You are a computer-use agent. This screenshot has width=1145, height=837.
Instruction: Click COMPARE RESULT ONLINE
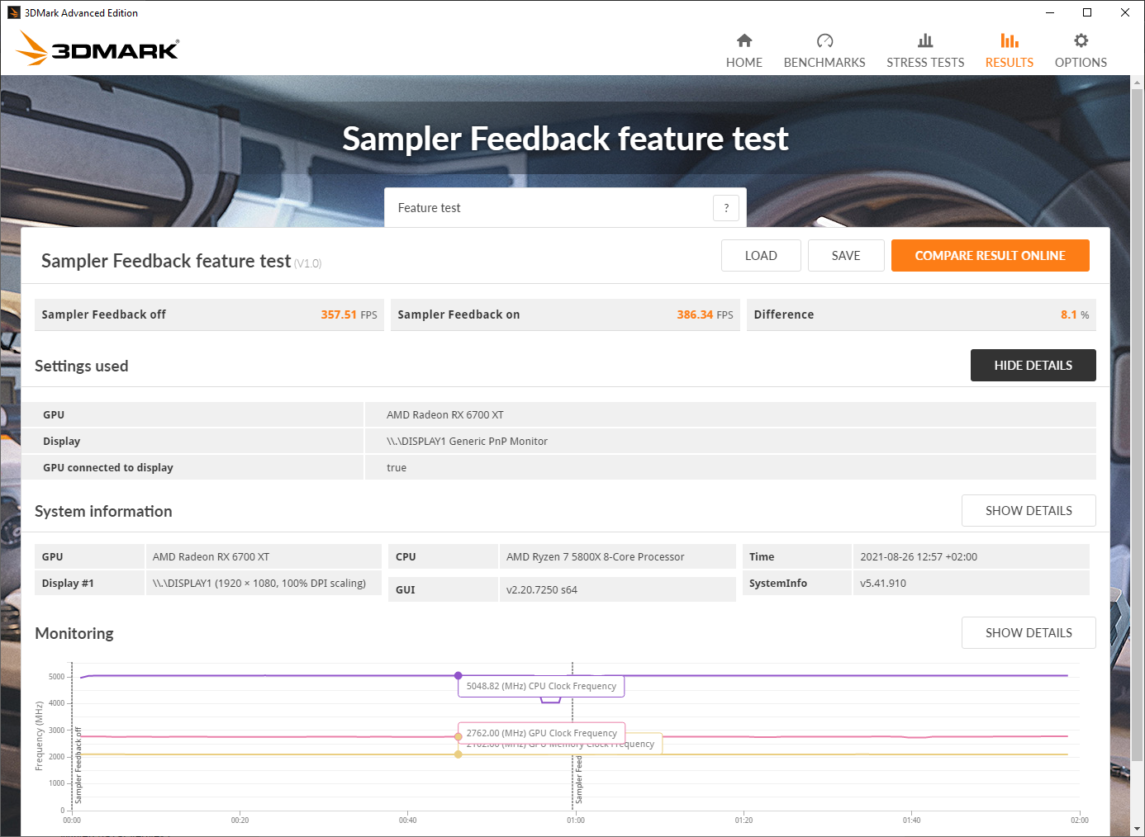pos(991,256)
